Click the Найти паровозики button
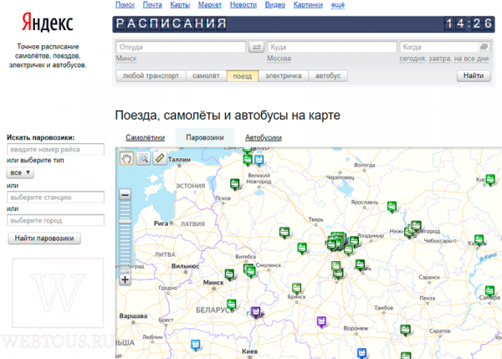The width and height of the screenshot is (502, 359). click(44, 238)
